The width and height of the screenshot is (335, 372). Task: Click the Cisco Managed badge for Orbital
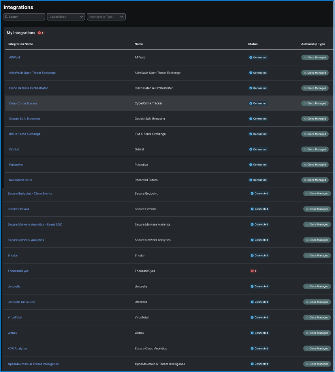tap(315, 150)
